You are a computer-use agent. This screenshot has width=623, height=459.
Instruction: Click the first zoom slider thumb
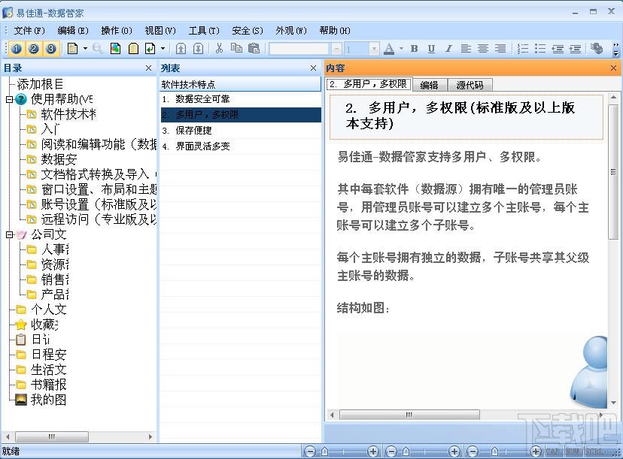tap(324, 451)
